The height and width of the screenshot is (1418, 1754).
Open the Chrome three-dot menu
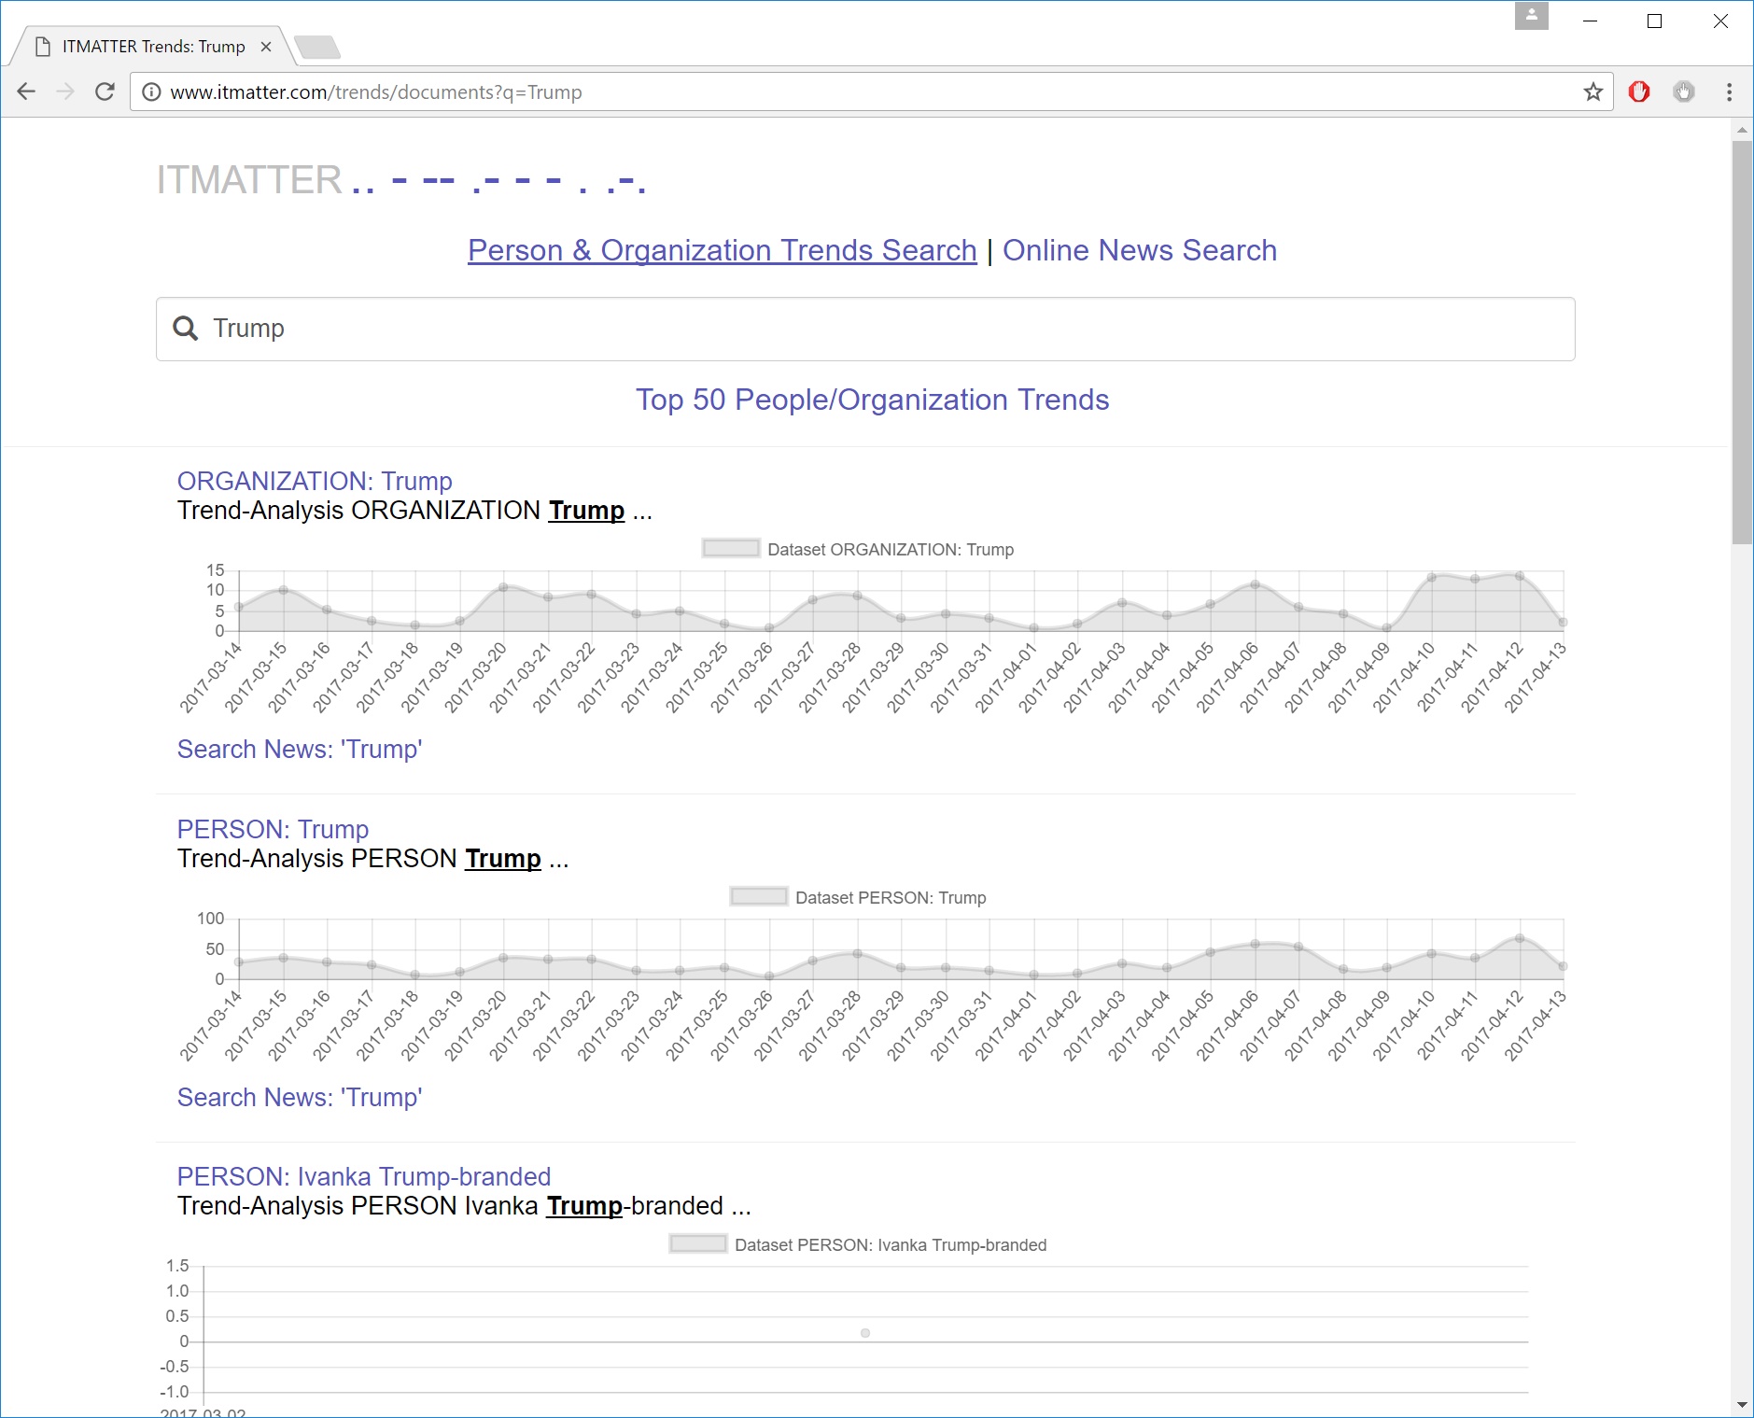coord(1729,91)
